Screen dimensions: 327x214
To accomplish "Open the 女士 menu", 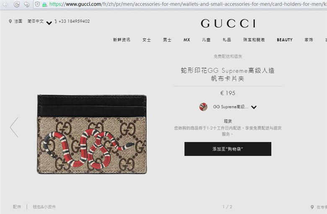I will click(147, 40).
